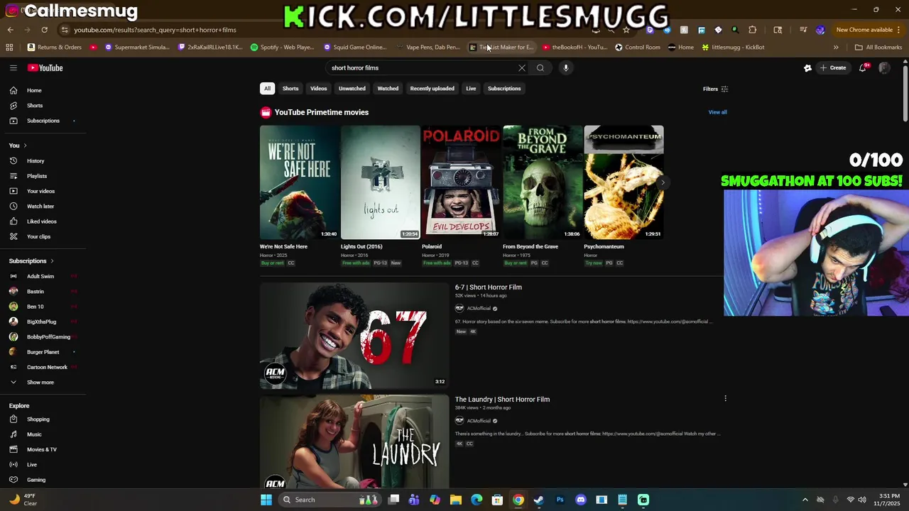The height and width of the screenshot is (511, 909).
Task: Open Subscriptions in the sidebar
Action: coord(43,121)
